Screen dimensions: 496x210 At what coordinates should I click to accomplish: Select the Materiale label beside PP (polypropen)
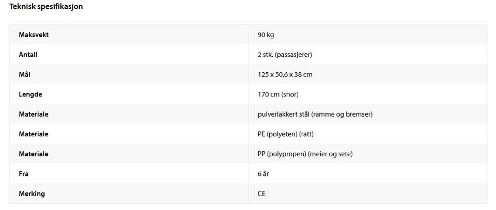34,154
